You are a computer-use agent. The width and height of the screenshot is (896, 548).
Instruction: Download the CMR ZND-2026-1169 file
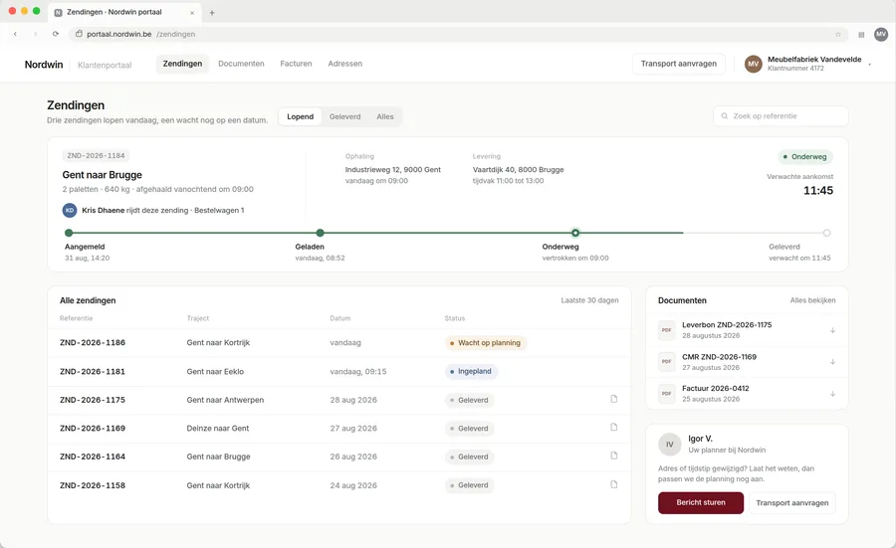click(832, 362)
